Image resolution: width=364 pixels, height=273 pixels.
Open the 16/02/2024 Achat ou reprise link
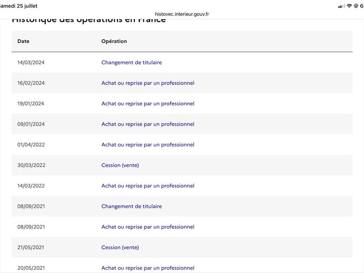click(148, 83)
